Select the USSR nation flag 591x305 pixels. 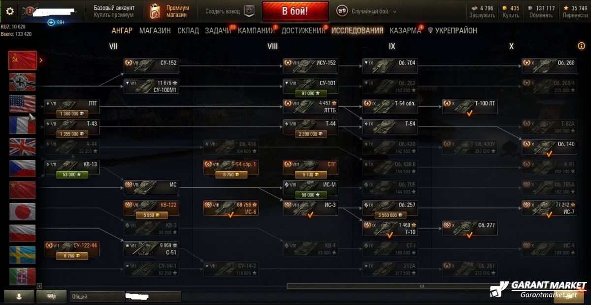coord(23,60)
